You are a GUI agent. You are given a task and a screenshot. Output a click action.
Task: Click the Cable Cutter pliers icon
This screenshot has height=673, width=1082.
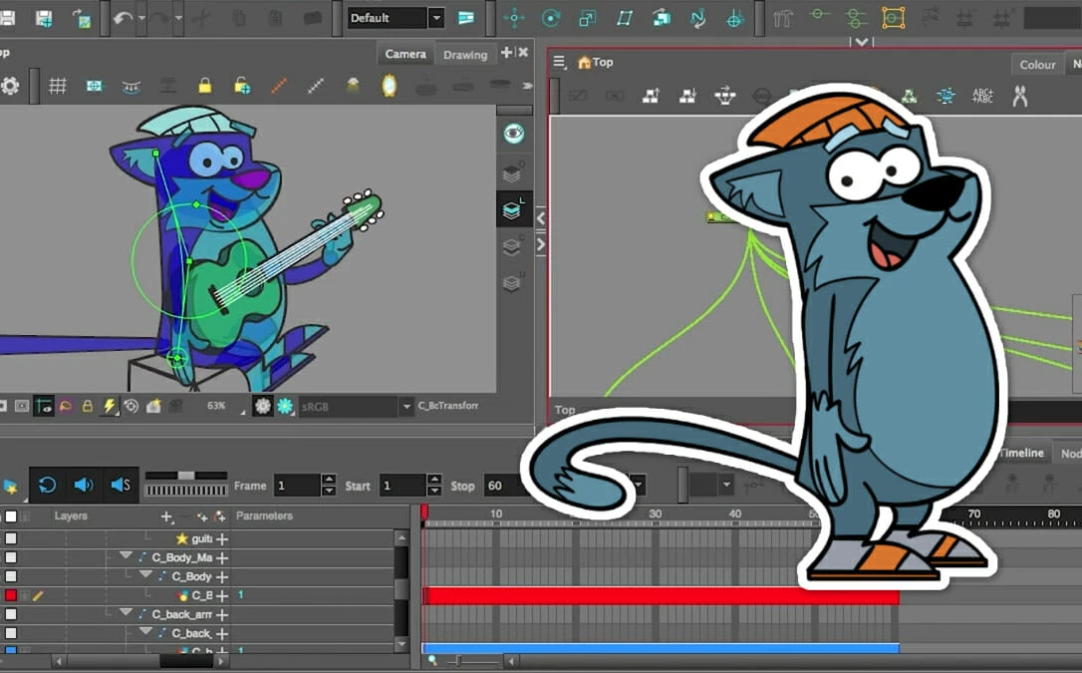pyautogui.click(x=1019, y=96)
